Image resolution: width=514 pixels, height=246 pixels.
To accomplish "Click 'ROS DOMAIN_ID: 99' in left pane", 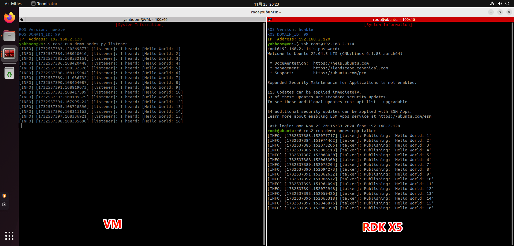I will point(39,34).
